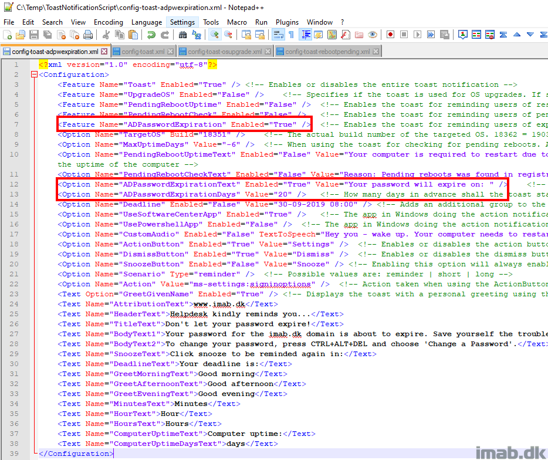This screenshot has height=460, width=548.
Task: Open the Search menu
Action: [x=52, y=22]
